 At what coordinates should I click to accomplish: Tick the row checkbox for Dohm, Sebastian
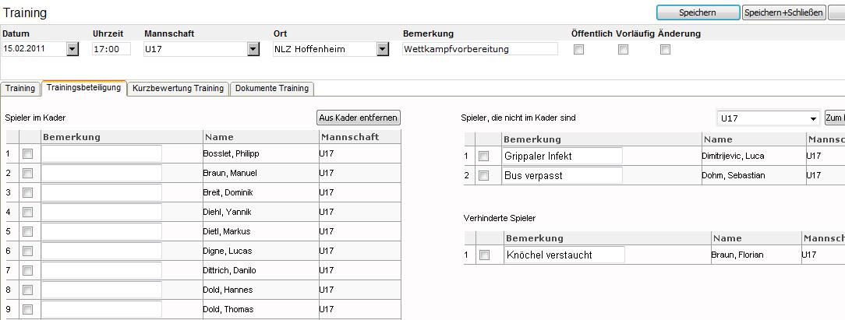click(484, 175)
